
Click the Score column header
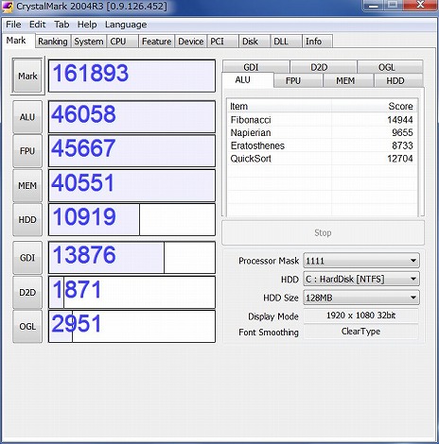[x=374, y=106]
